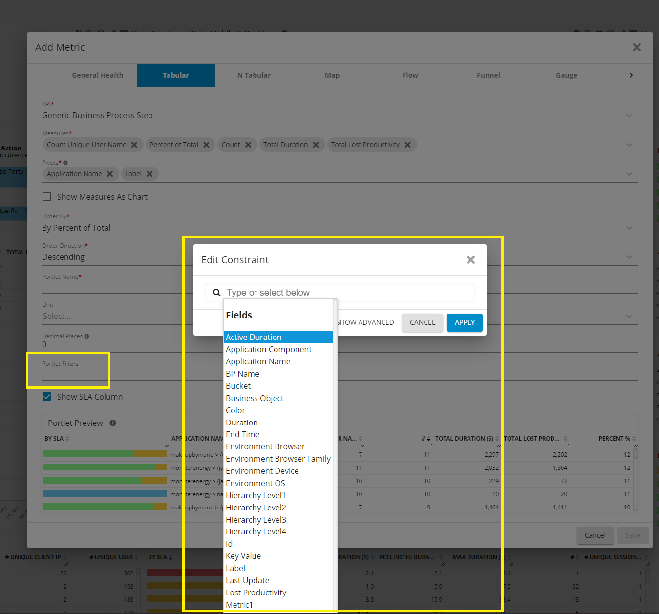This screenshot has height=614, width=659.
Task: Enable Show Measures As Chart checkbox
Action: click(x=47, y=197)
